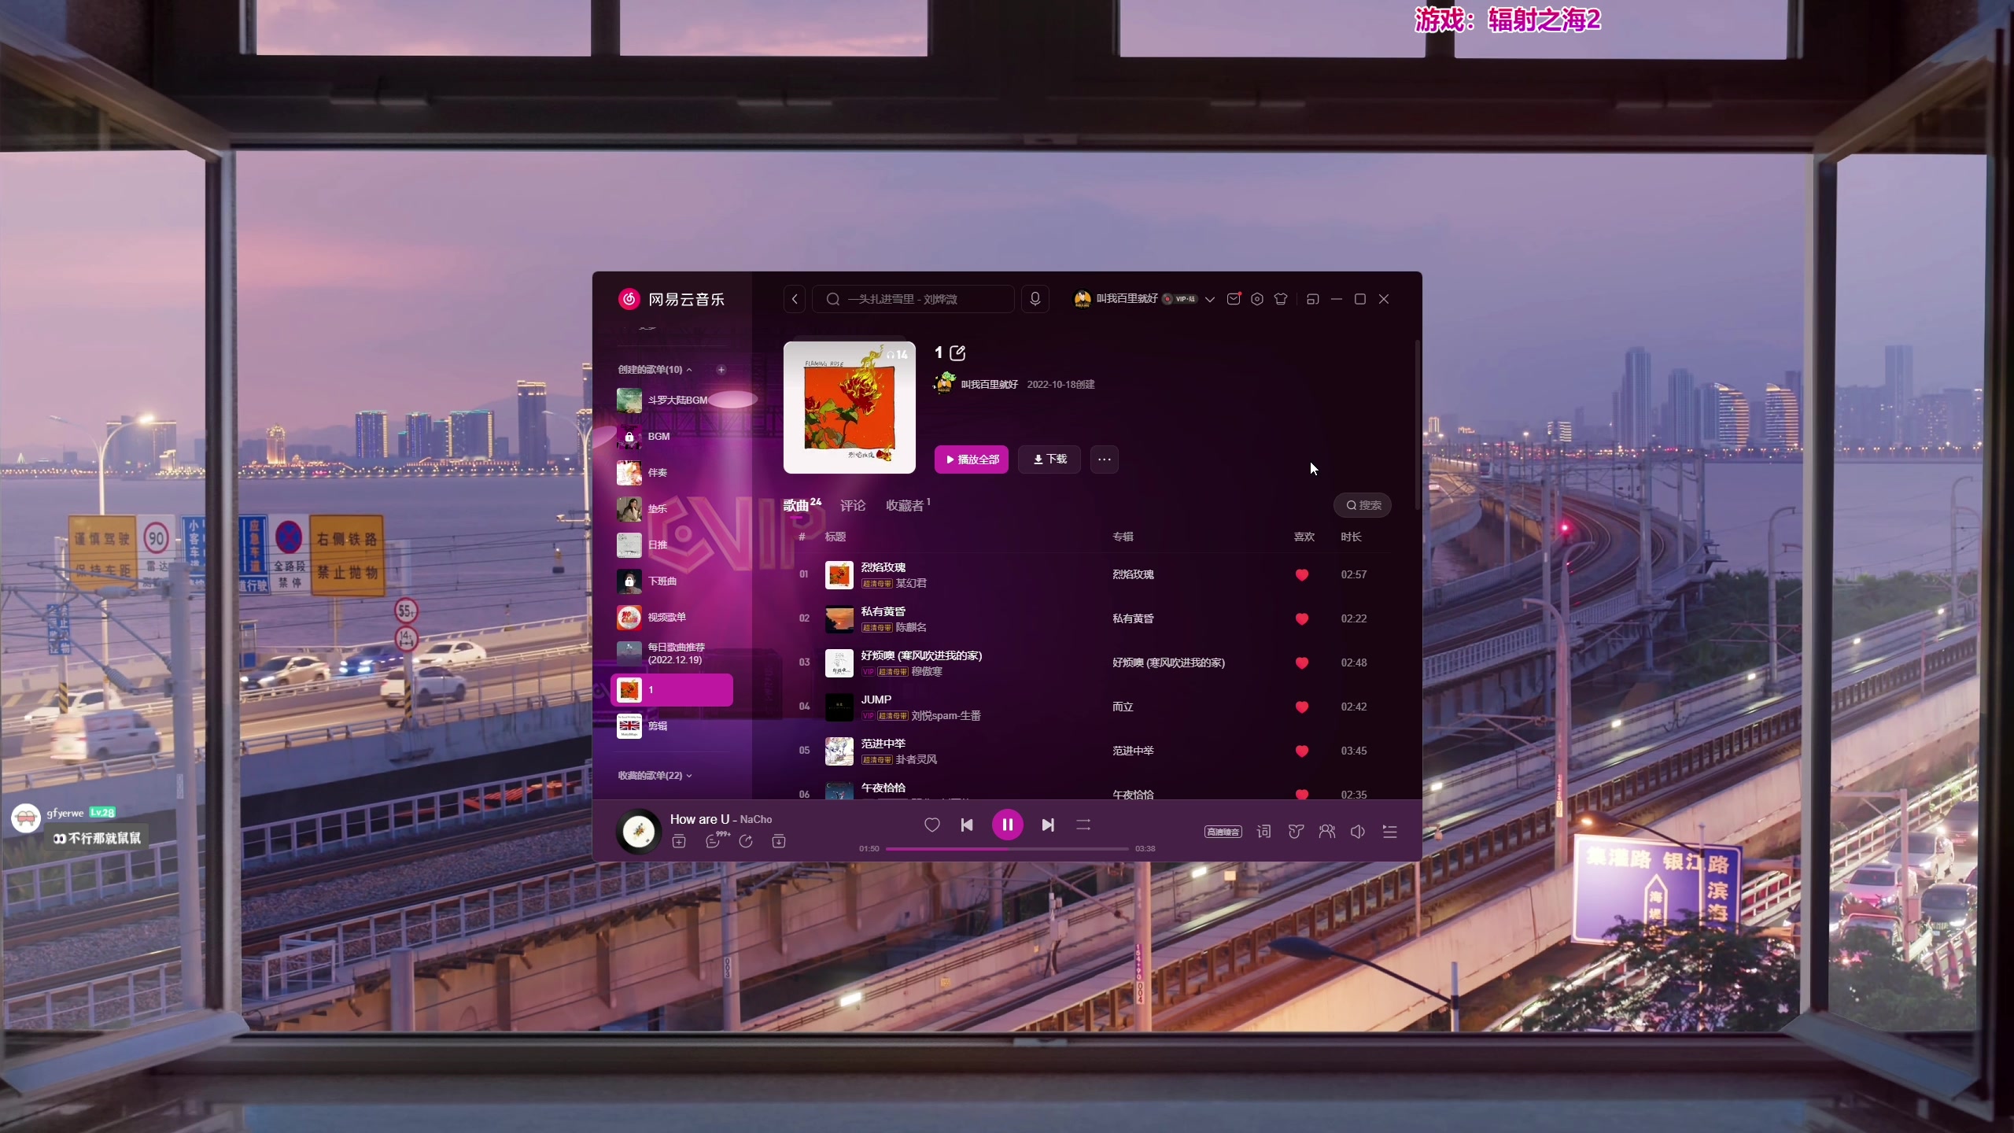Screen dimensions: 2014x1133
Task: Open the more options ellipsis button
Action: (1105, 459)
